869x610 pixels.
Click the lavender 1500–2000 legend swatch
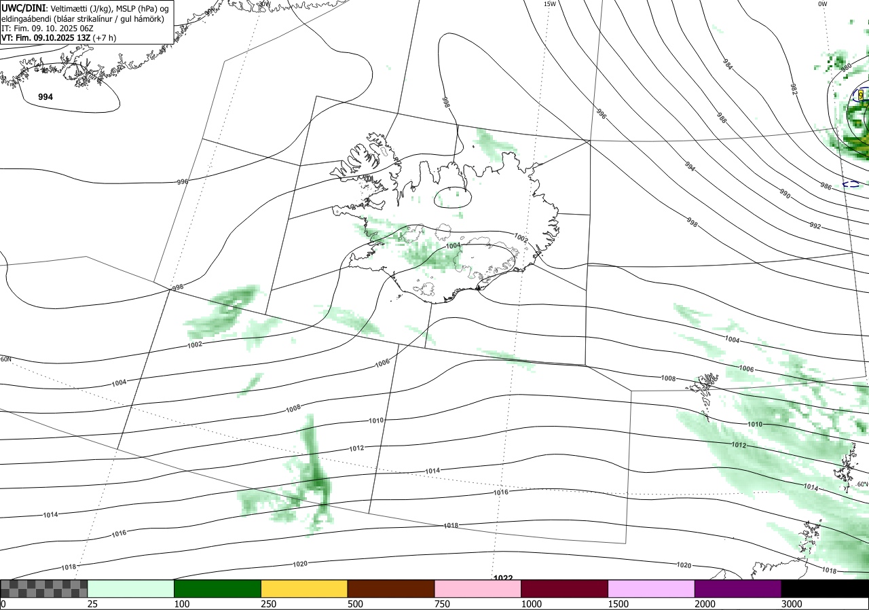(x=652, y=588)
